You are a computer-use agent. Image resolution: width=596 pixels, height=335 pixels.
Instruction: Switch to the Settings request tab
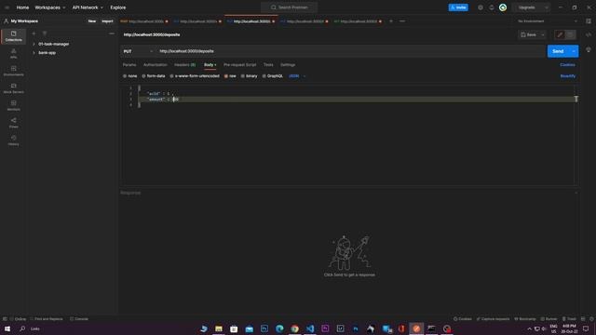pos(288,65)
